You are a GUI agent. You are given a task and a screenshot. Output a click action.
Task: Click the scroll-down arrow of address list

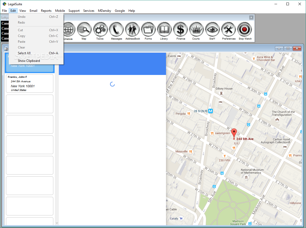click(x=57, y=223)
